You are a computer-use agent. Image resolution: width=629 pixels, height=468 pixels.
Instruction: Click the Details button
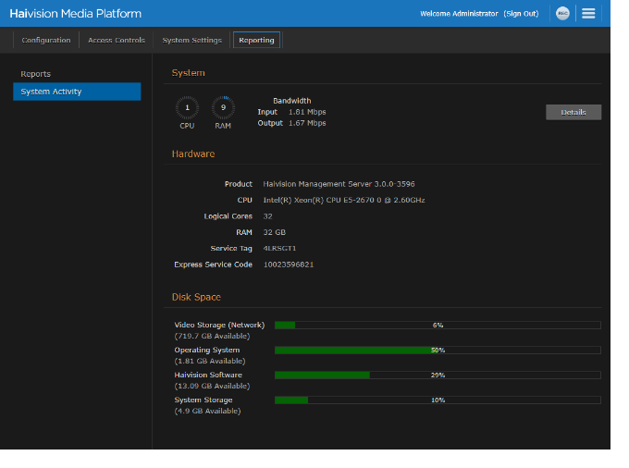click(573, 112)
